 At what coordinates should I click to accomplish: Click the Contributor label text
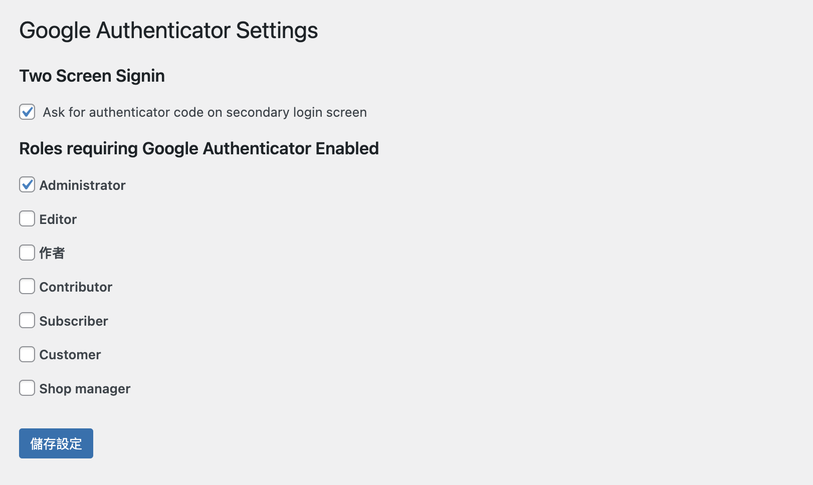click(x=75, y=287)
